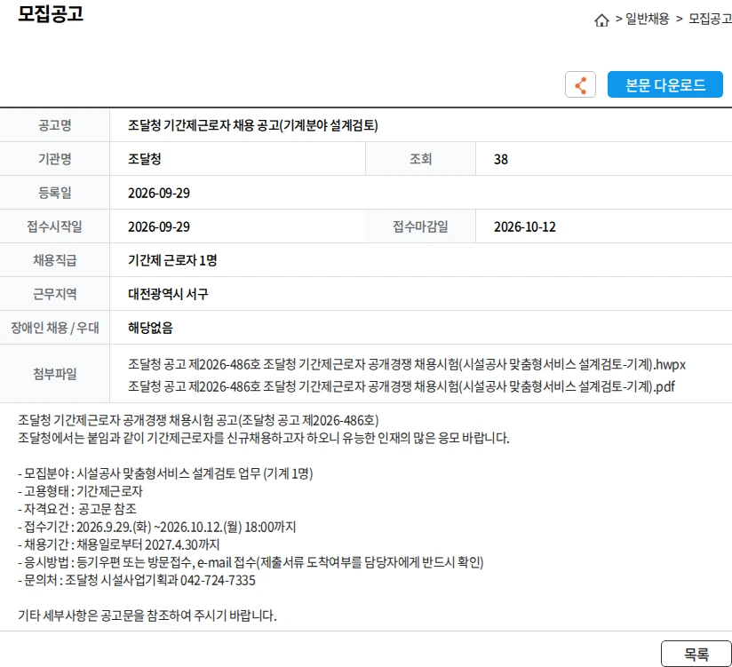
Task: Click the 접수기간 line in body
Action: click(157, 527)
